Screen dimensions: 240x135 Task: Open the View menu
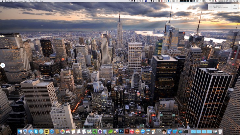[x=30, y=1]
